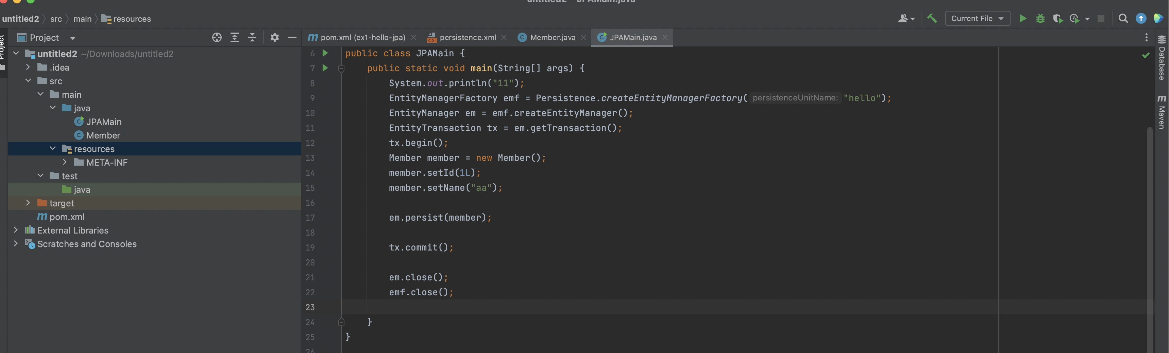Run the current file with green play button
This screenshot has width=1169, height=353.
point(1023,19)
